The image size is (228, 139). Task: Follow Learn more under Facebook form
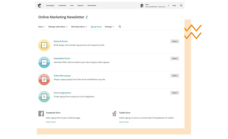(x=51, y=122)
